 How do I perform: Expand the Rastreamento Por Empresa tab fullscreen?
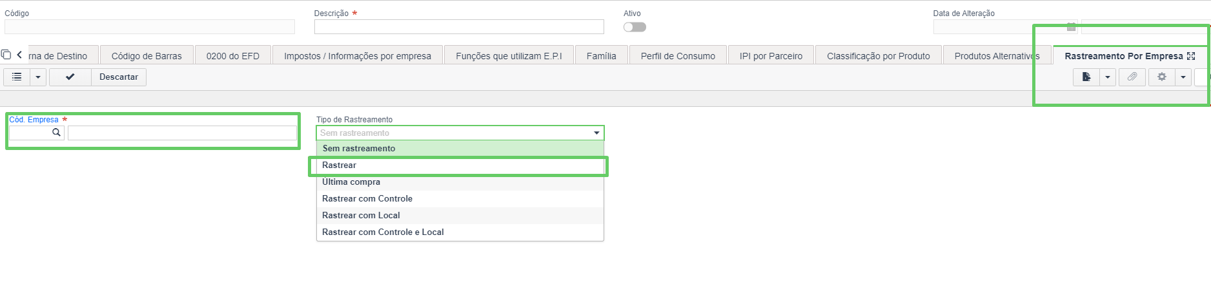1191,56
